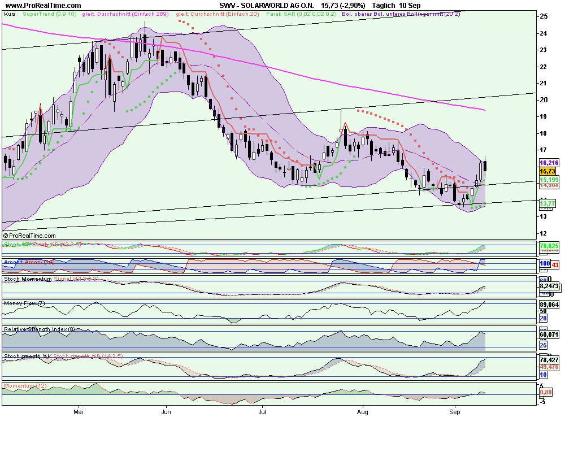Click the Sep month axis label
This screenshot has height=452, width=565.
point(455,412)
